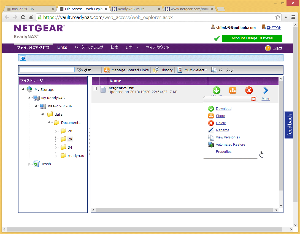300x234 pixels.
Task: Tick the checkbox beside netgear29.txt
Action: click(x=95, y=88)
